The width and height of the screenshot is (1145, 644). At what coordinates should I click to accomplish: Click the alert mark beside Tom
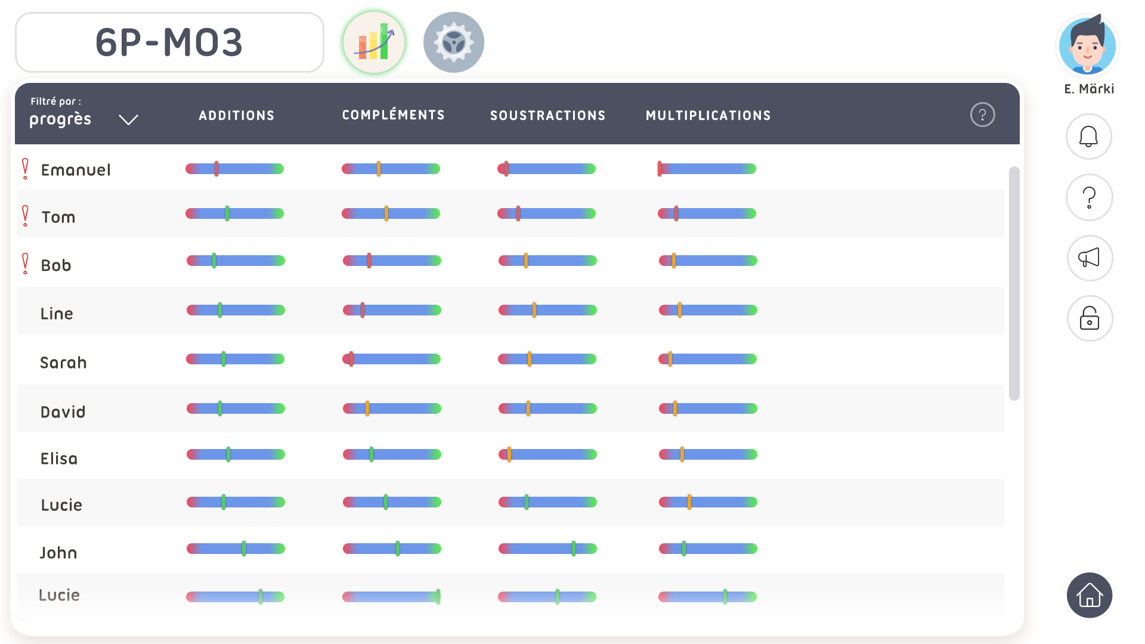pos(25,216)
